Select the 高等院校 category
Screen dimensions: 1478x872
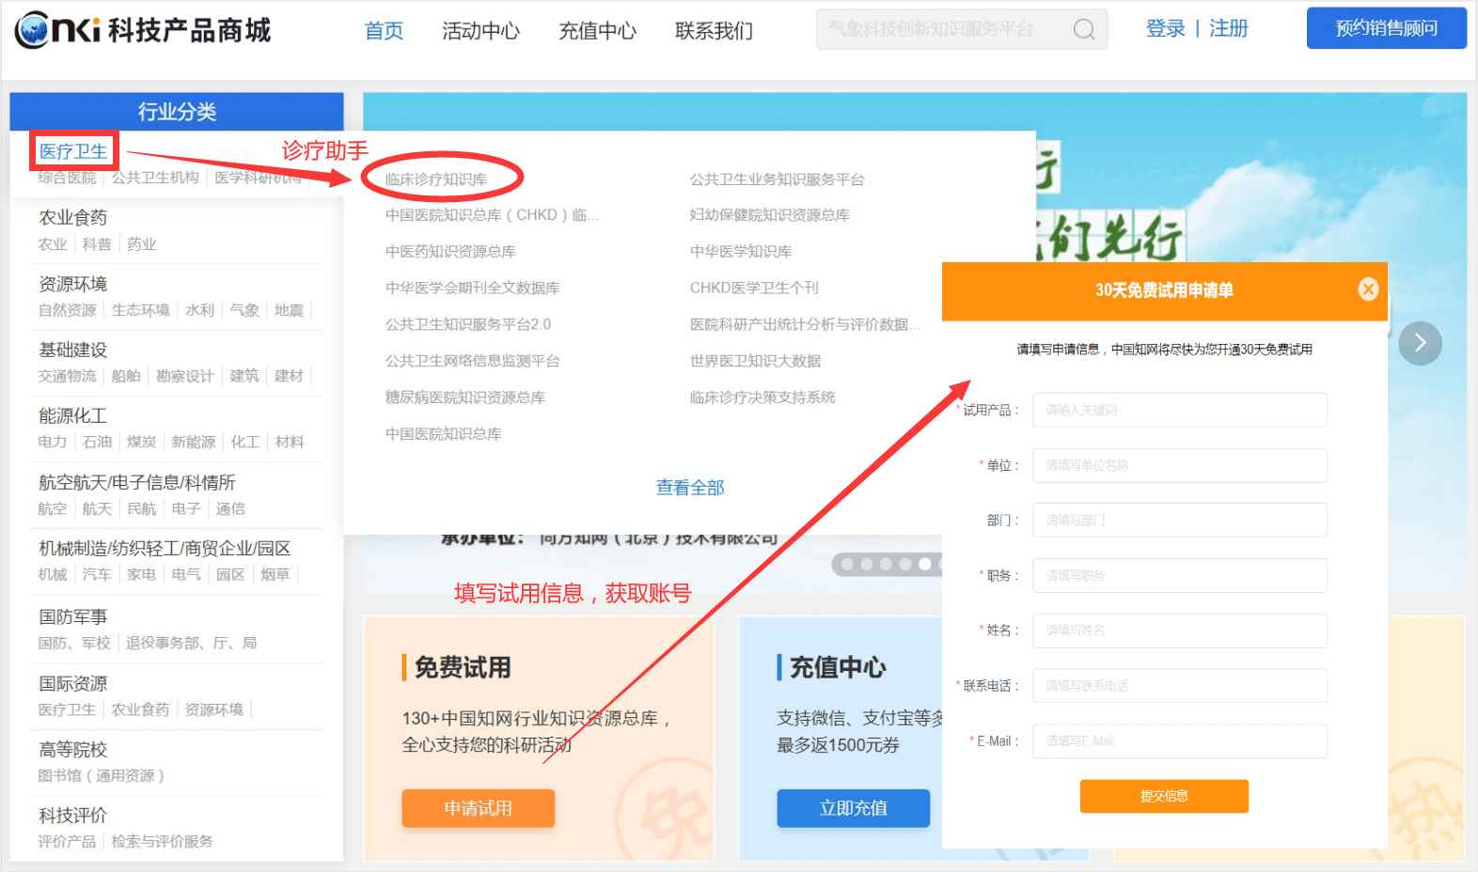click(x=73, y=749)
